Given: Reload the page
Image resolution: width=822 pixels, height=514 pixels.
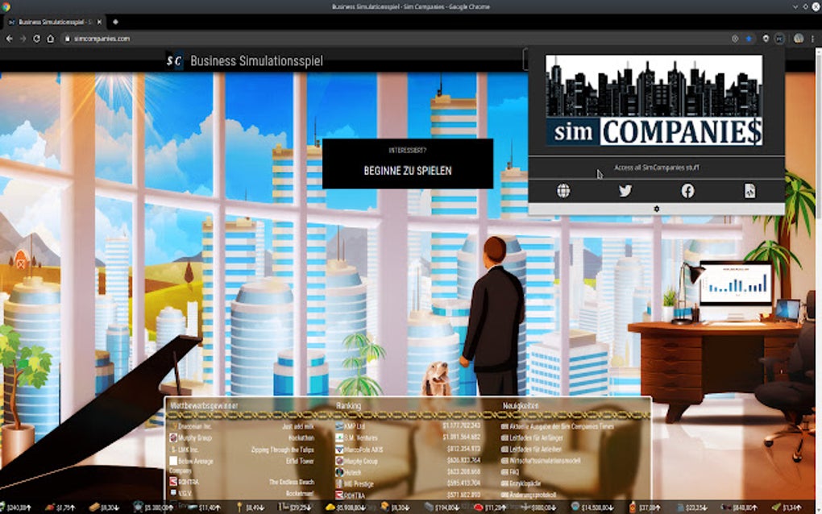Looking at the screenshot, I should coord(37,39).
